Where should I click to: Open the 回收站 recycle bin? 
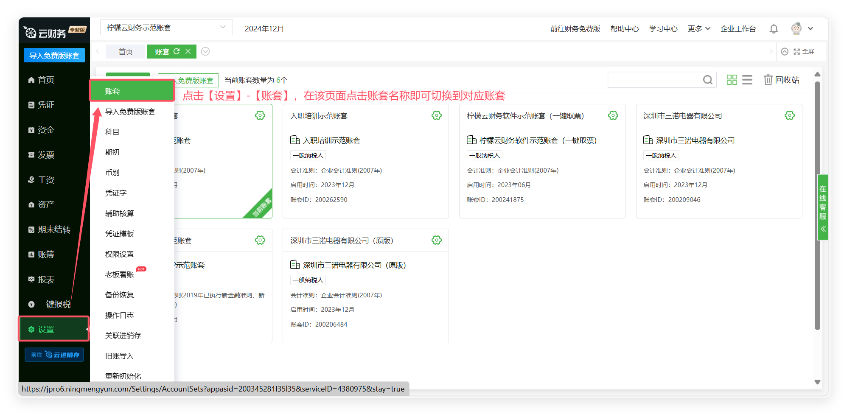[782, 80]
